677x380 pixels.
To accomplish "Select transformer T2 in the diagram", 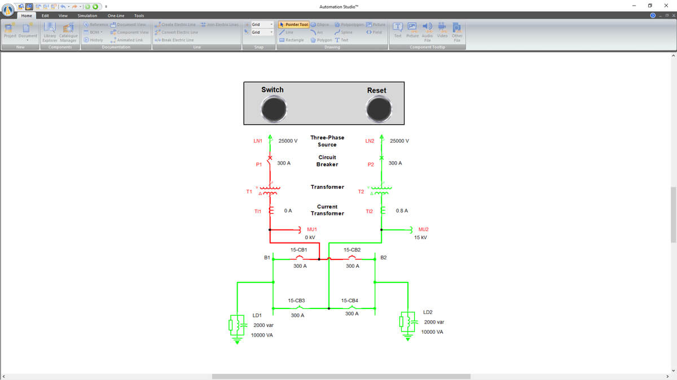I will pyautogui.click(x=381, y=190).
